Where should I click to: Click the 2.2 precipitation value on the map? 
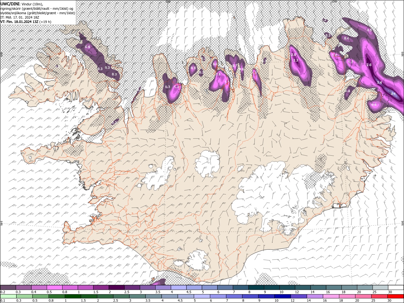pyautogui.click(x=296, y=60)
